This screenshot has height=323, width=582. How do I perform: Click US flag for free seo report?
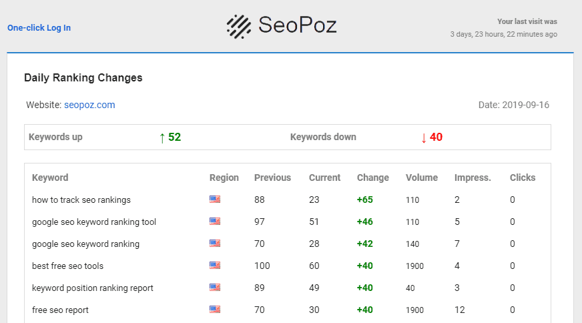[215, 309]
